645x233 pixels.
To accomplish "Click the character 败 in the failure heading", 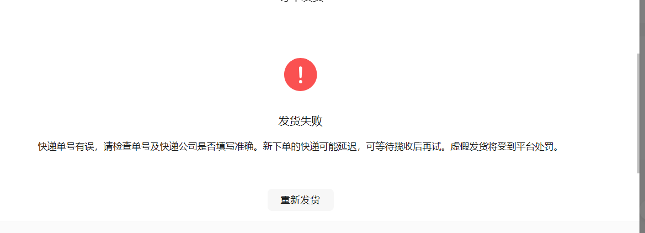I will (317, 121).
